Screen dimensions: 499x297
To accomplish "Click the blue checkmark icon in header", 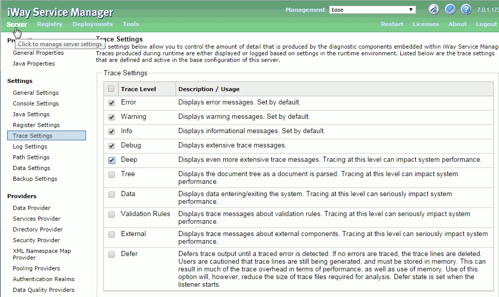I will [450, 9].
